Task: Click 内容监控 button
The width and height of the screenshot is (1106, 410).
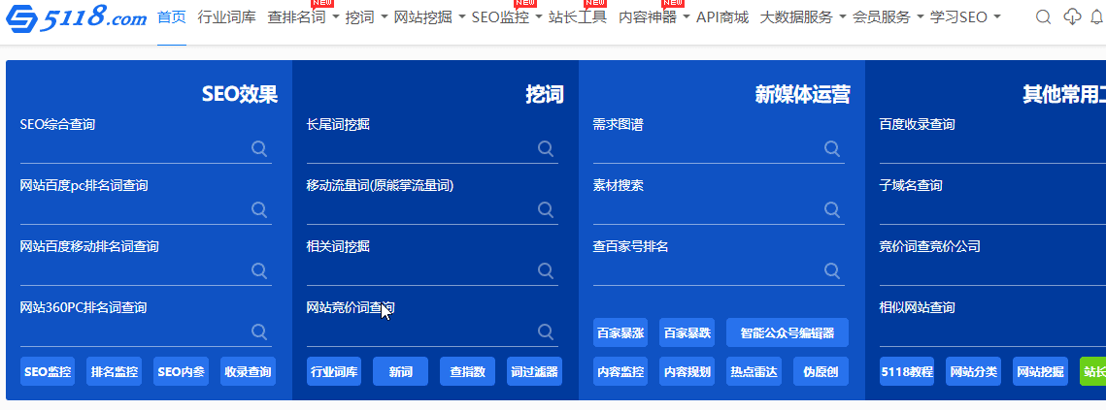Action: [x=620, y=371]
